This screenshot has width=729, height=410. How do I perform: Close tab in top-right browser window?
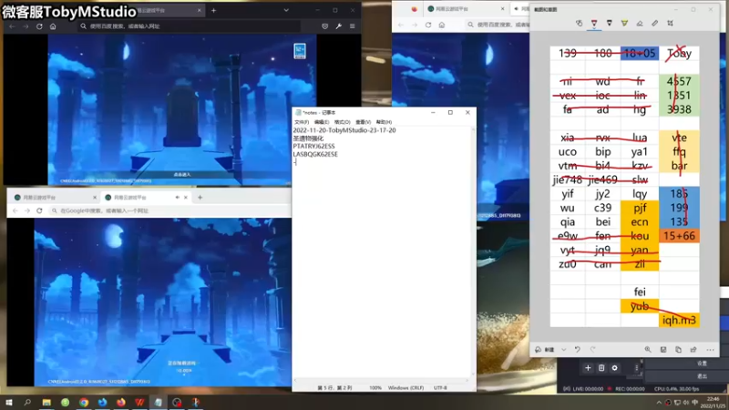(x=502, y=9)
